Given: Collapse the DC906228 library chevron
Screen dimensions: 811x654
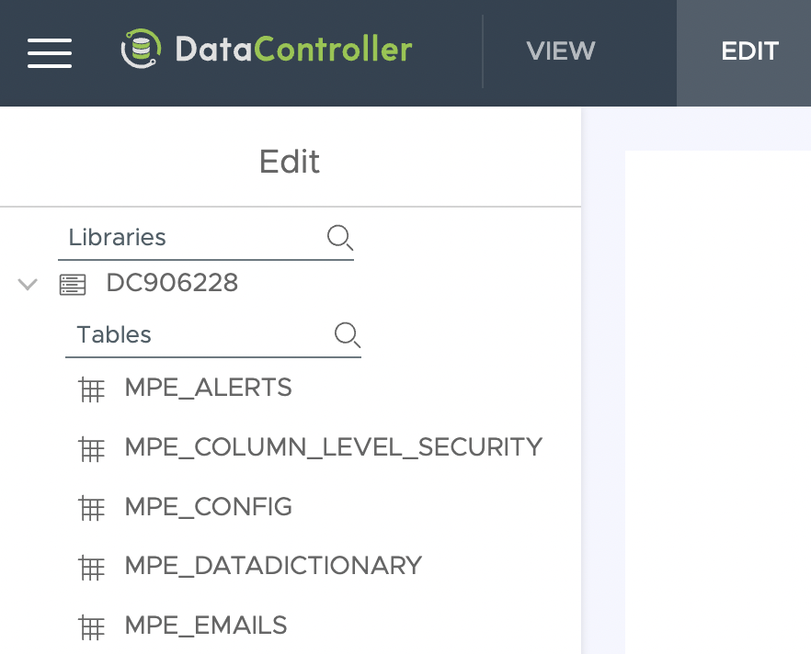Looking at the screenshot, I should [x=27, y=284].
